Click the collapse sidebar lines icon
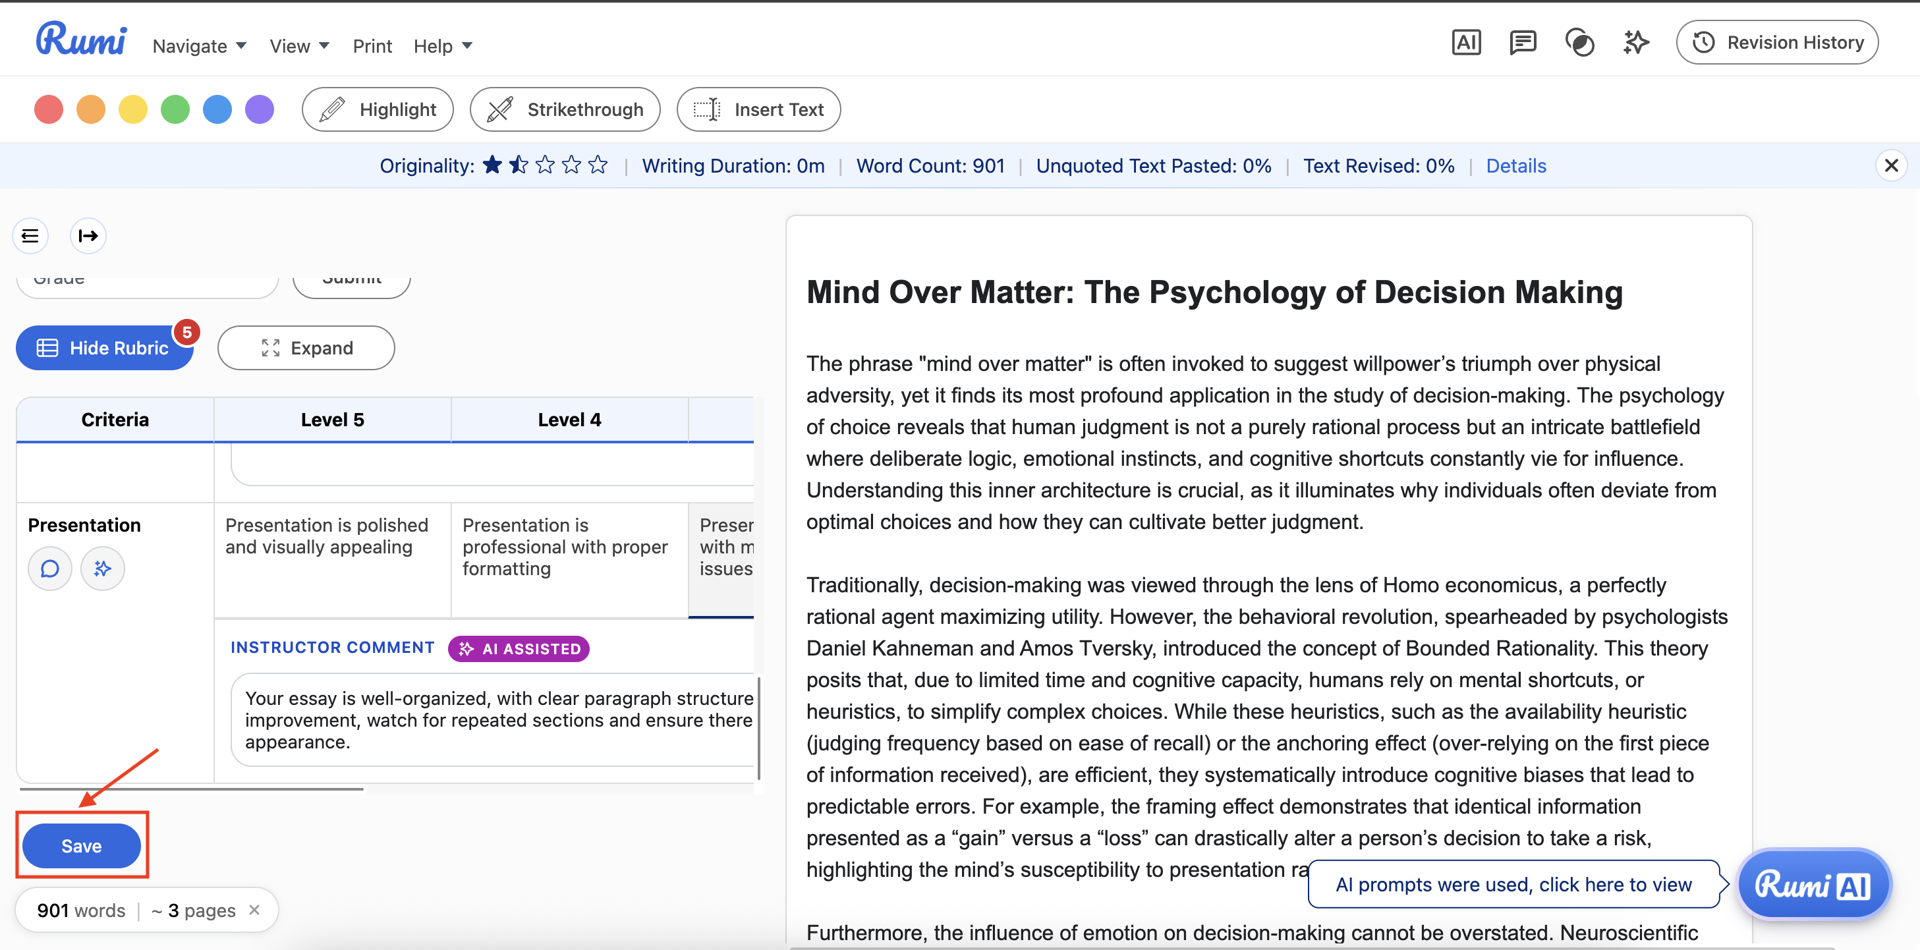Screen dimensions: 1920x950 [x=30, y=237]
